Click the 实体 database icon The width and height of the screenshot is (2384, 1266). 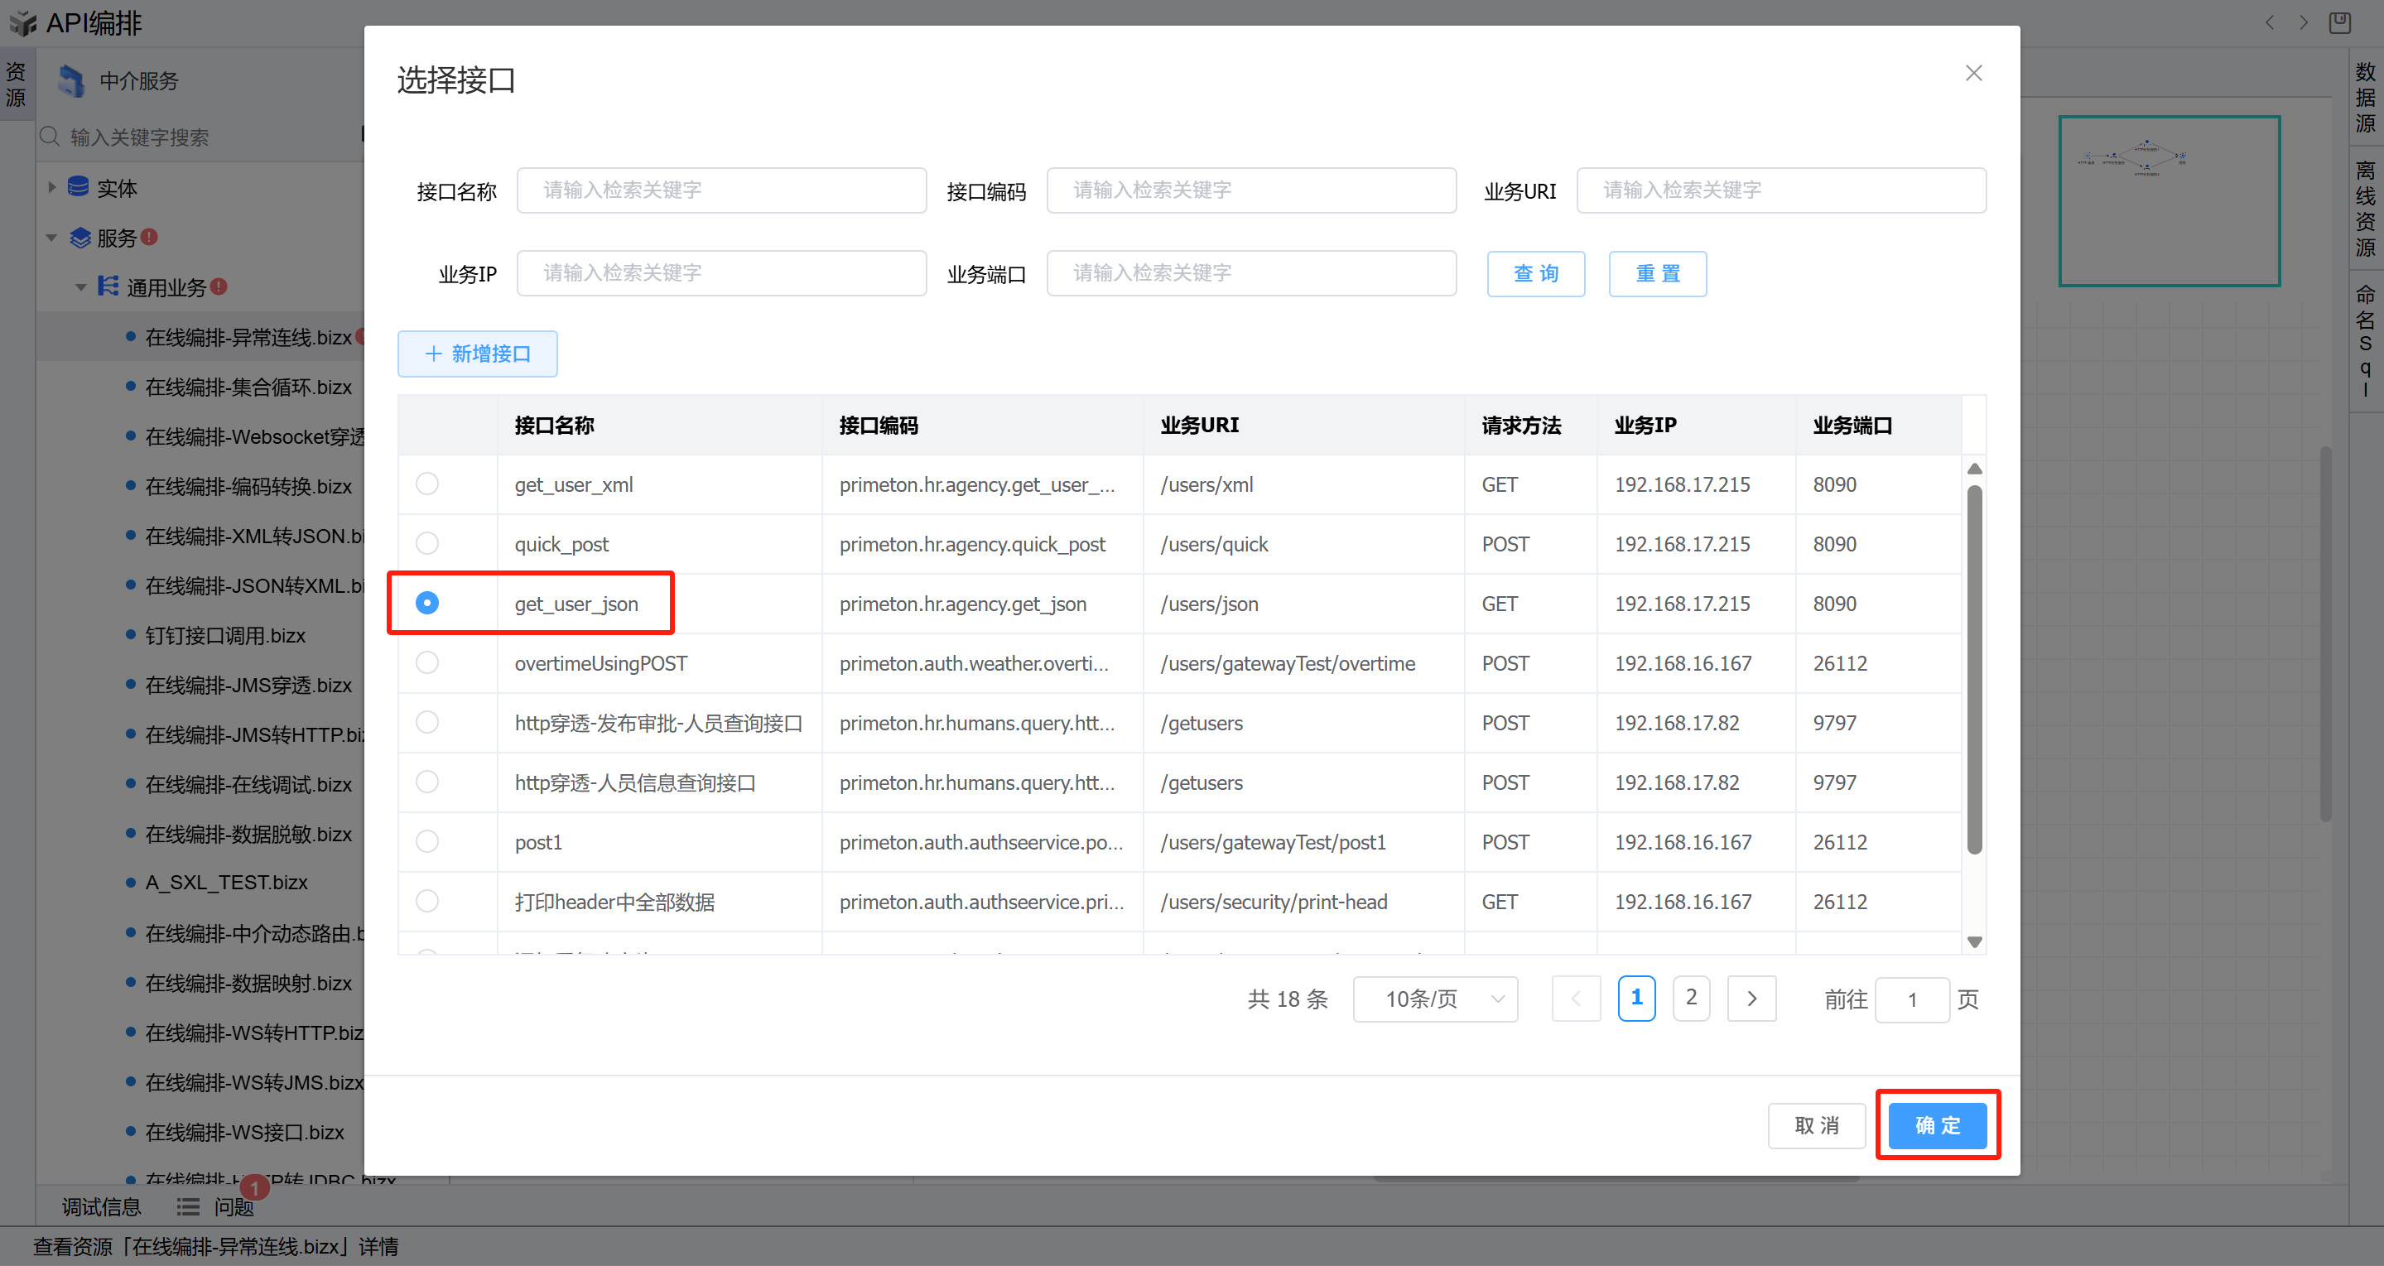point(79,188)
